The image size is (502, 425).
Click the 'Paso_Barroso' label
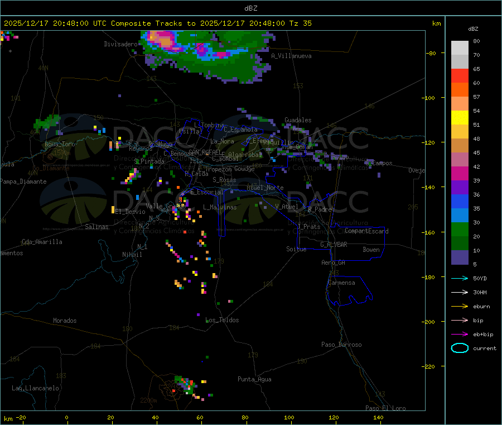tap(341, 345)
